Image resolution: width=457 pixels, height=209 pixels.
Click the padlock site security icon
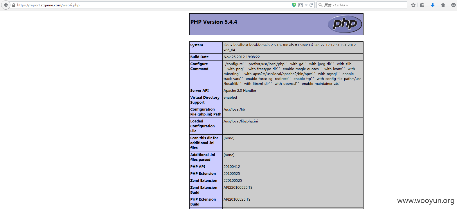coord(13,5)
